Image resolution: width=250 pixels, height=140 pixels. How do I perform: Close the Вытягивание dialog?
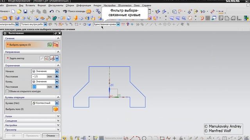pos(60,33)
